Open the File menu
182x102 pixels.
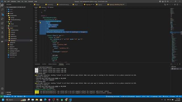point(5,1)
